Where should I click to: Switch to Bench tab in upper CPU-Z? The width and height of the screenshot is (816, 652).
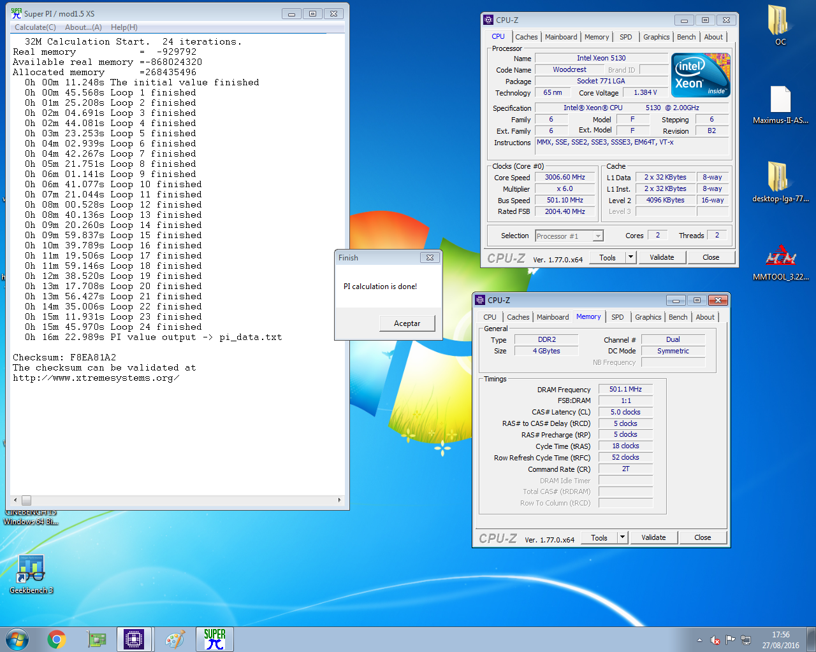pos(686,37)
